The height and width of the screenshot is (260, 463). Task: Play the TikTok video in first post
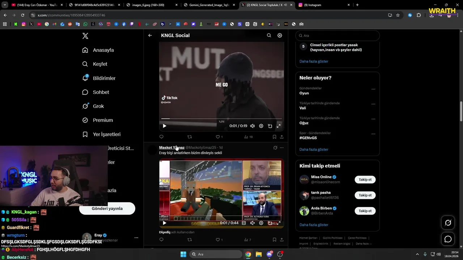[x=164, y=126]
